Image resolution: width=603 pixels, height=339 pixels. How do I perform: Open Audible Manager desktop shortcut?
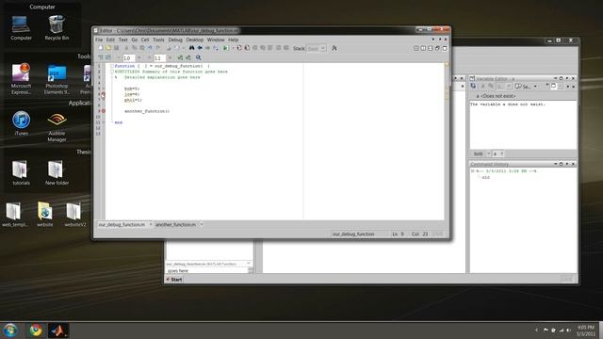[x=57, y=127]
